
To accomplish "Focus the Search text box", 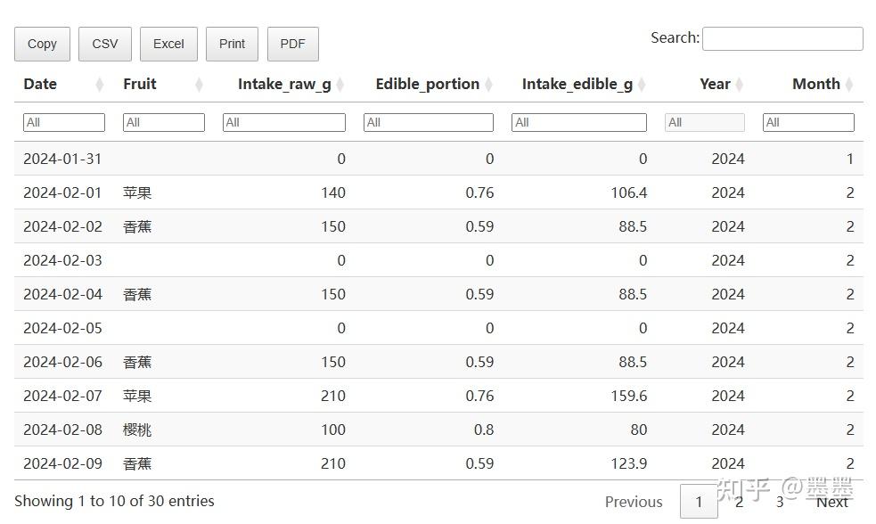I will 782,38.
